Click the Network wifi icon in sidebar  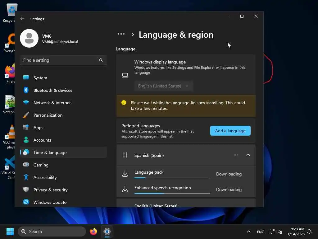coord(26,102)
